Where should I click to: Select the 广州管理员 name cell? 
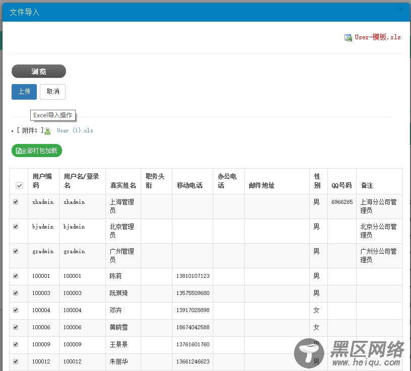pos(122,255)
